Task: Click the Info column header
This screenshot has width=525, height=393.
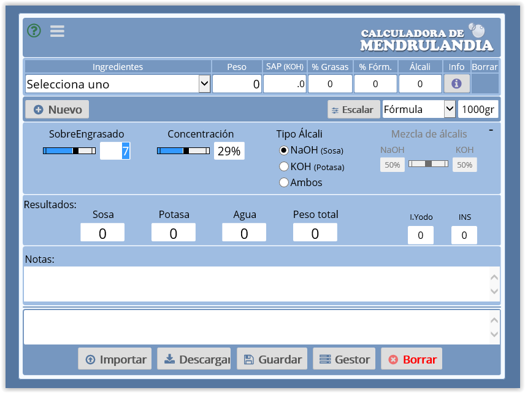Action: pyautogui.click(x=457, y=67)
